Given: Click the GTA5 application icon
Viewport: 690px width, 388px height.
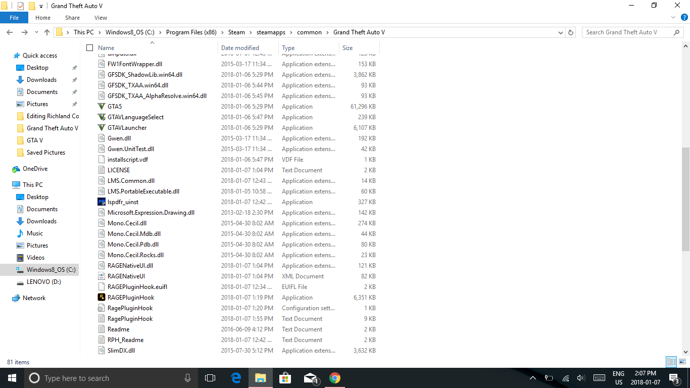Looking at the screenshot, I should coord(102,107).
